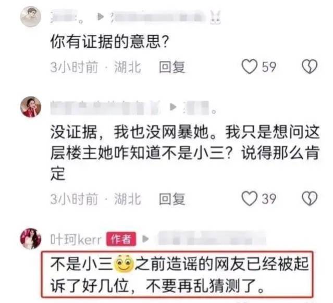This screenshot has width=333, height=303.
Task: Tap reply arrow beside 叶珂kerr's author badge
Action: [145, 239]
